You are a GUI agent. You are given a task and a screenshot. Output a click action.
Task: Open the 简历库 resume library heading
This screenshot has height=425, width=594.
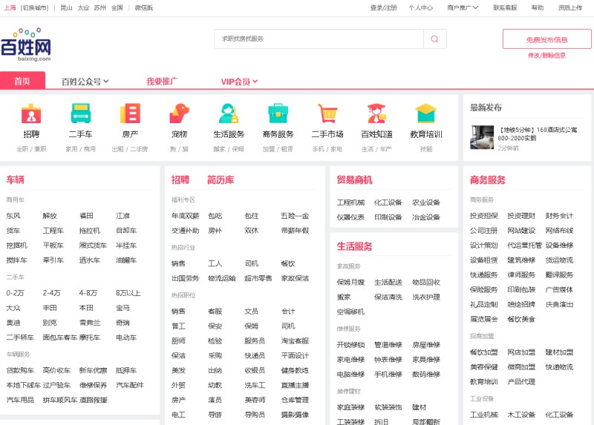(x=221, y=179)
